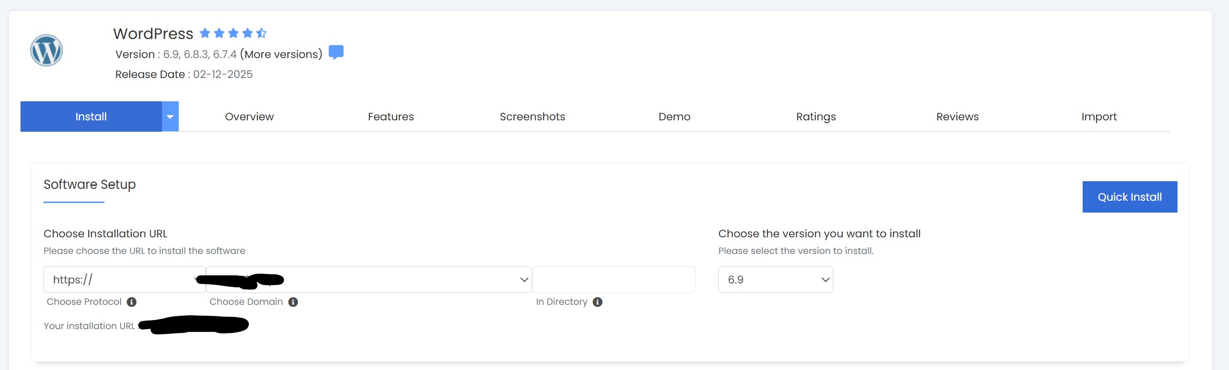Viewport: 1229px width, 370px height.
Task: Click the star rating icons beside WordPress
Action: (233, 33)
